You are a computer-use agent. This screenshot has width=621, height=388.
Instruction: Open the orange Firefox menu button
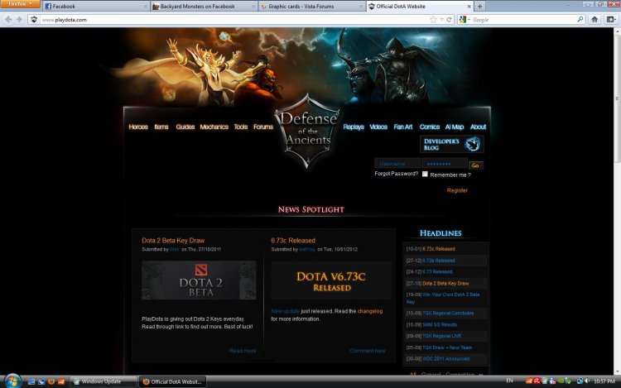pos(20,4)
